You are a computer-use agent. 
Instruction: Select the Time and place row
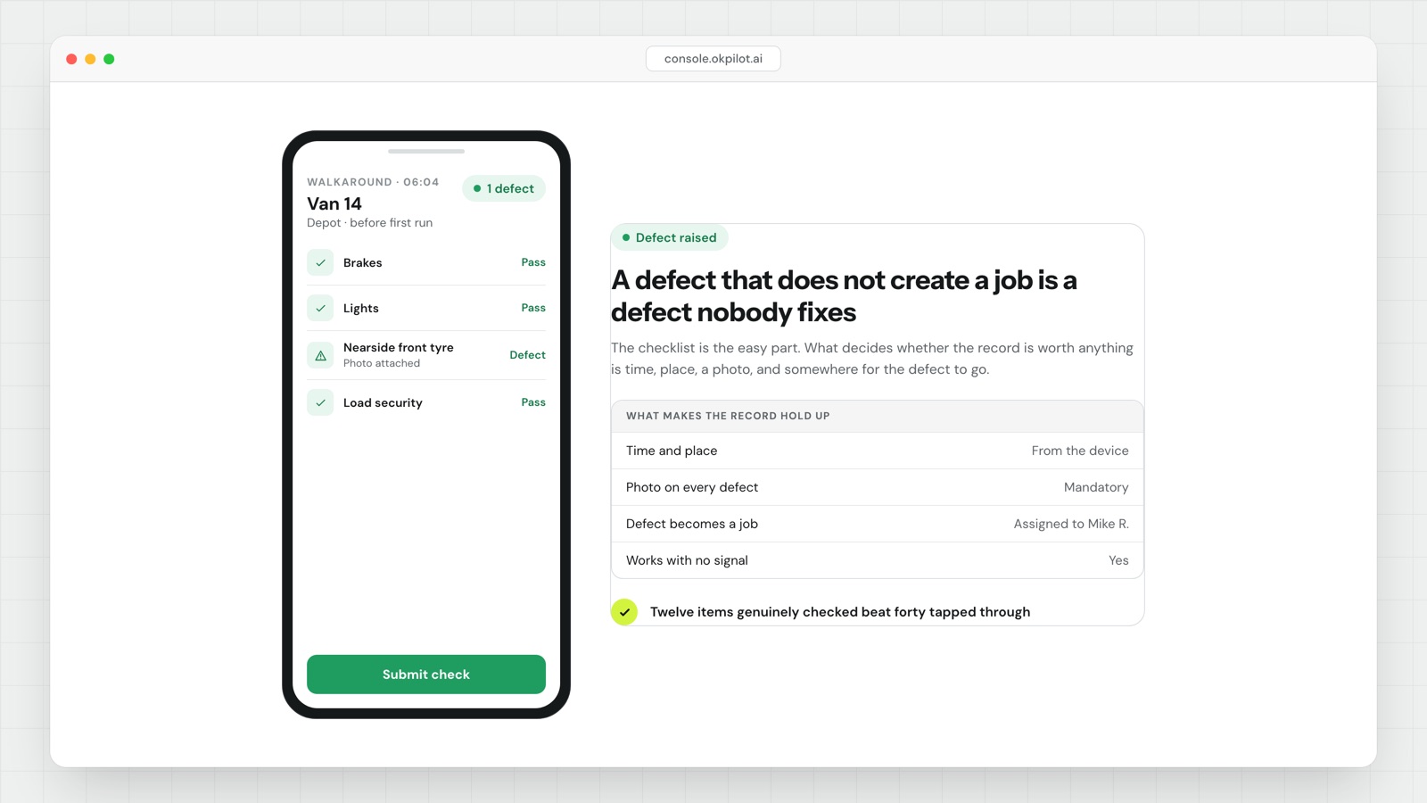pos(878,451)
